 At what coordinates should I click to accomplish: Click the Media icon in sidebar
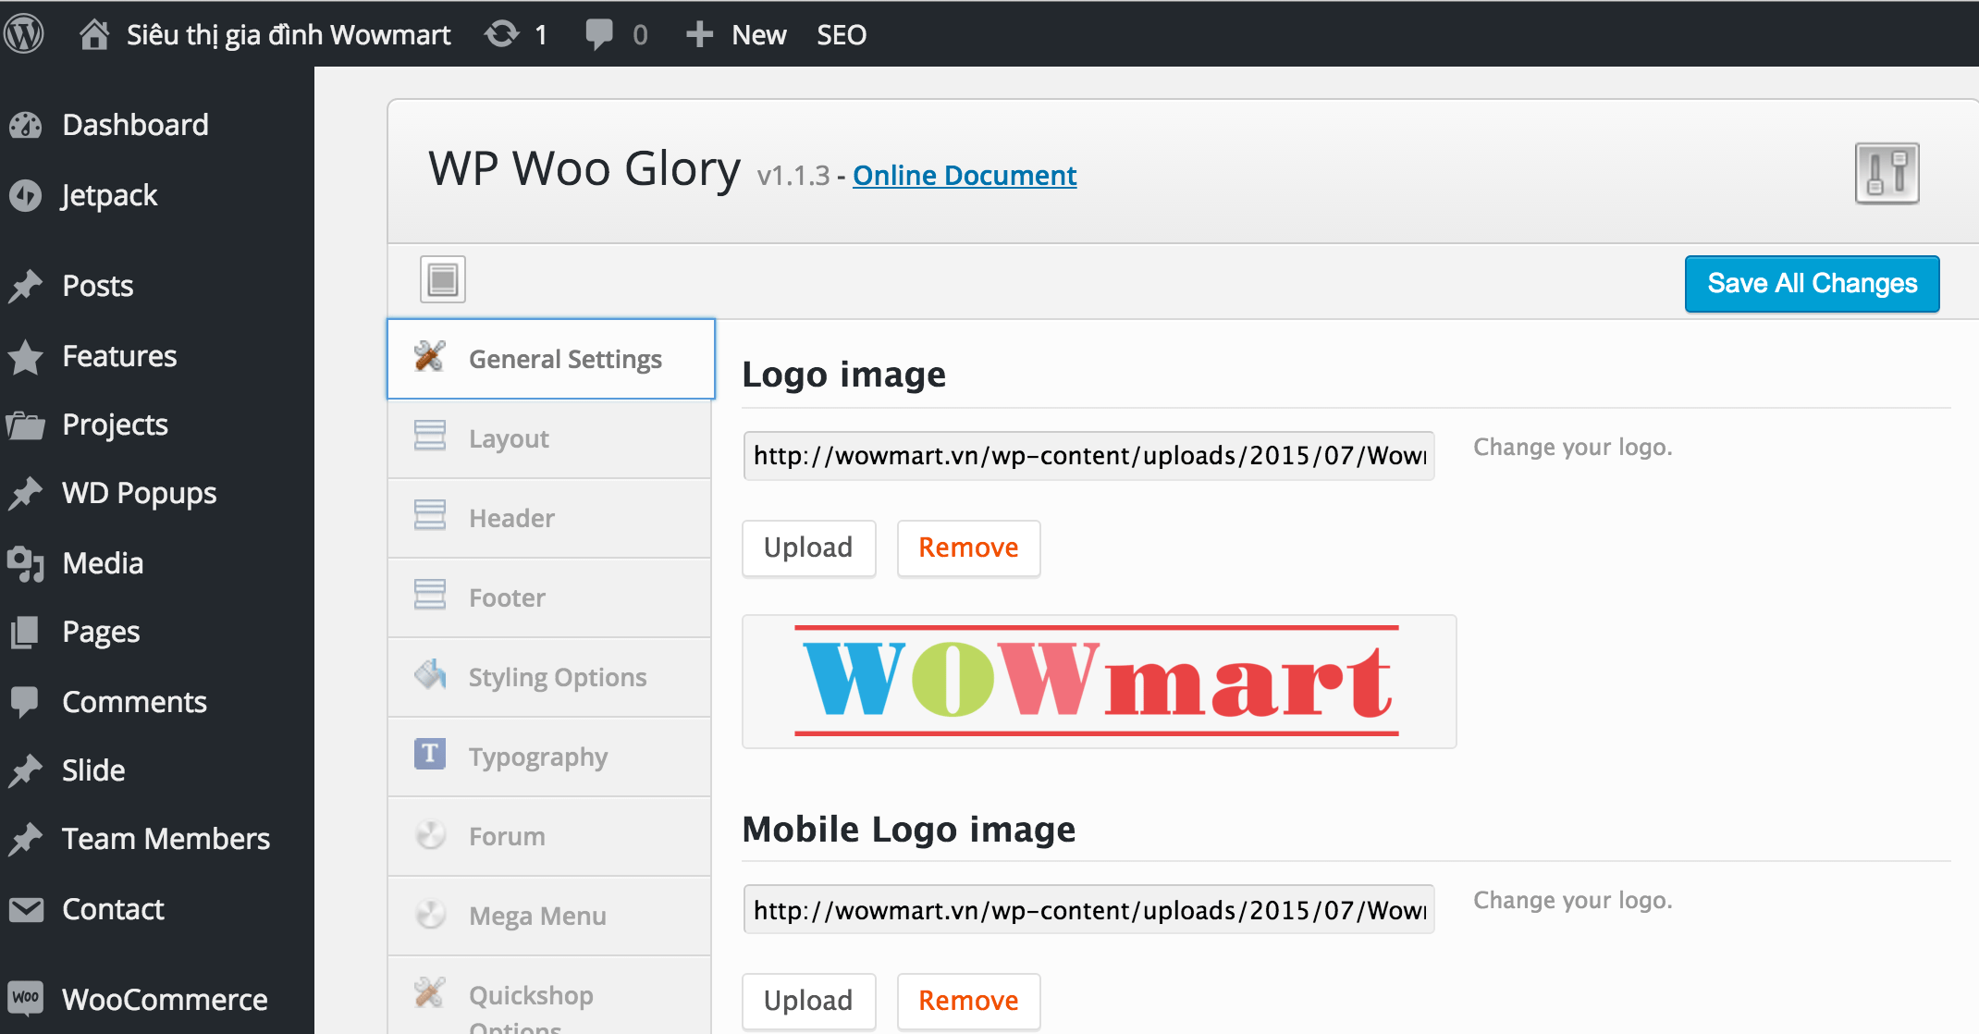26,563
